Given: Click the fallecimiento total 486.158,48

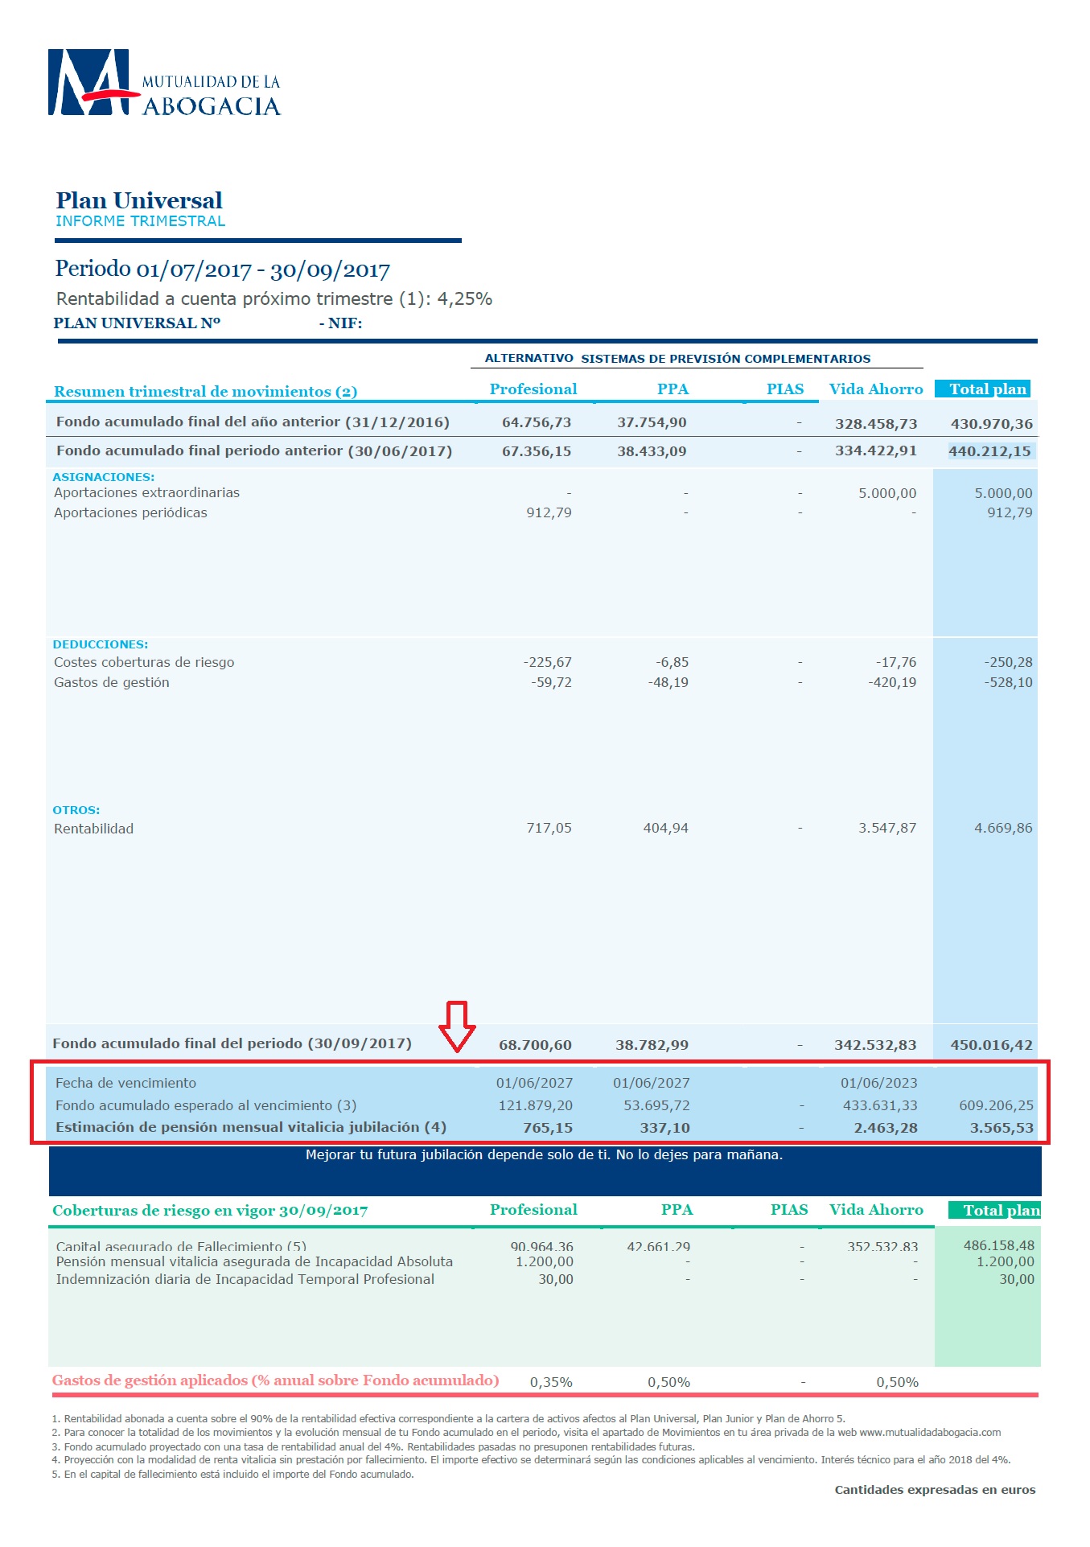Looking at the screenshot, I should tap(998, 1245).
